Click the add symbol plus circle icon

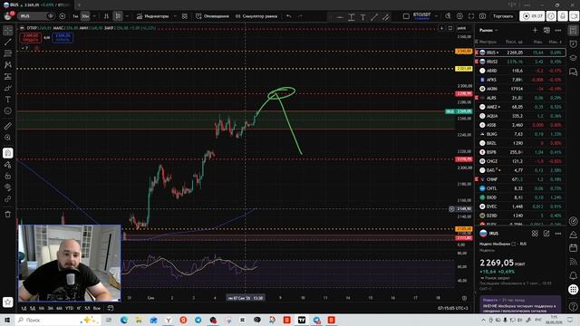63,16
